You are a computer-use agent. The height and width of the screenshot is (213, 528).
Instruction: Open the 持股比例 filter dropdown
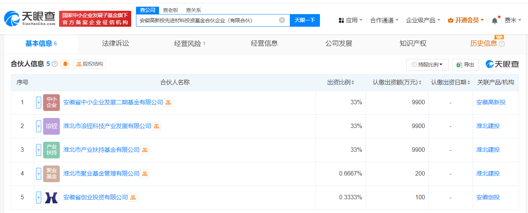click(427, 65)
